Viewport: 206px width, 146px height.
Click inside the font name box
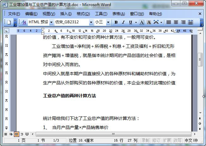(x=72, y=22)
